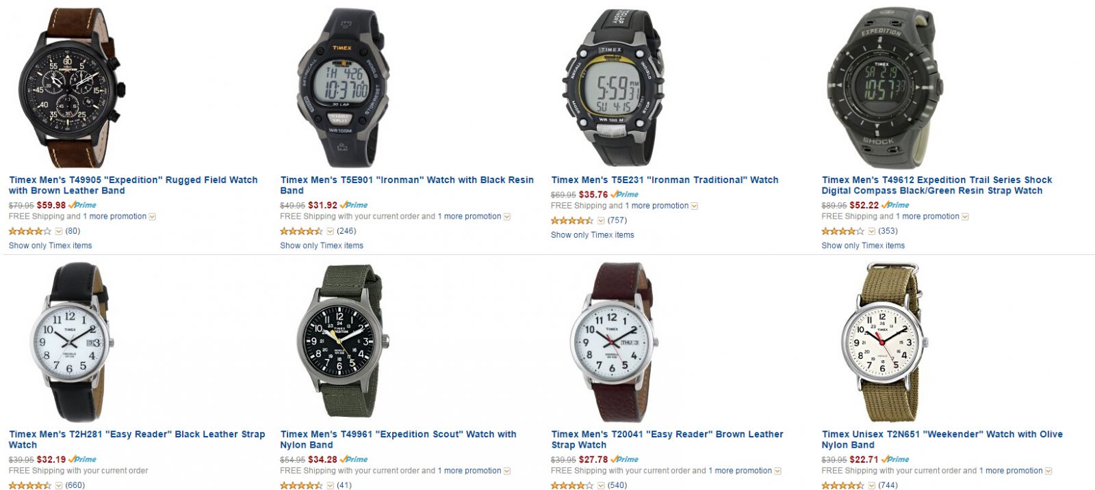Open the Easy Reader Black Leather Strap title
This screenshot has width=1095, height=490.
[137, 439]
